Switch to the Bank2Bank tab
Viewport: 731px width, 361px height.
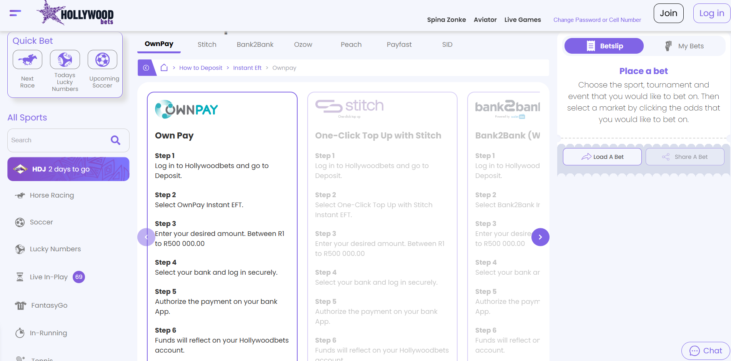(255, 45)
